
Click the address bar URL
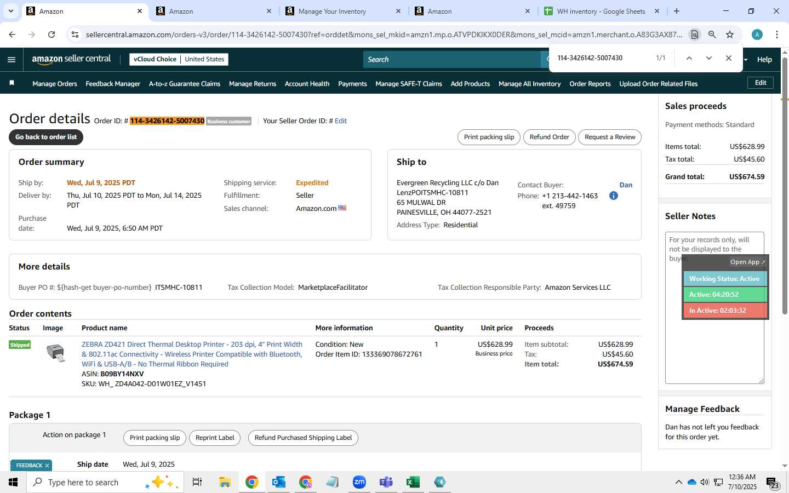pyautogui.click(x=384, y=35)
